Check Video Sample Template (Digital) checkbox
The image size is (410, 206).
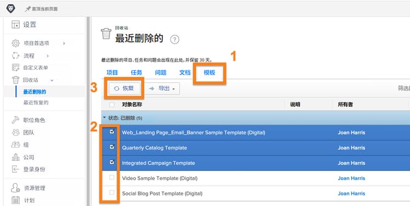[112, 178]
